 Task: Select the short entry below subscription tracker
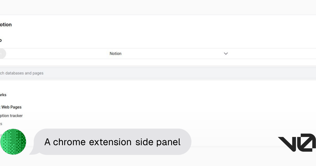click(1, 124)
